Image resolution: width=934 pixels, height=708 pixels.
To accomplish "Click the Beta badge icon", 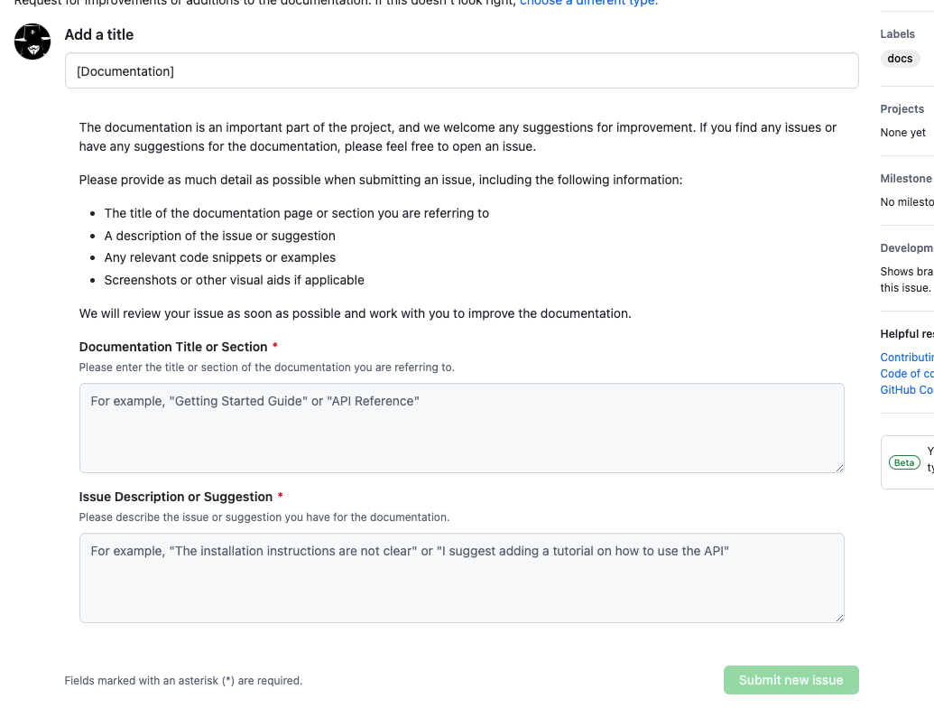I will tap(903, 462).
